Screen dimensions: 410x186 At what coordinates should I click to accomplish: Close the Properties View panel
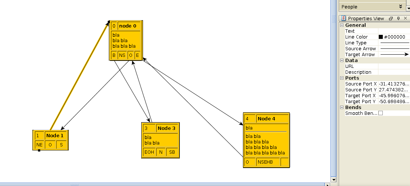click(x=406, y=18)
